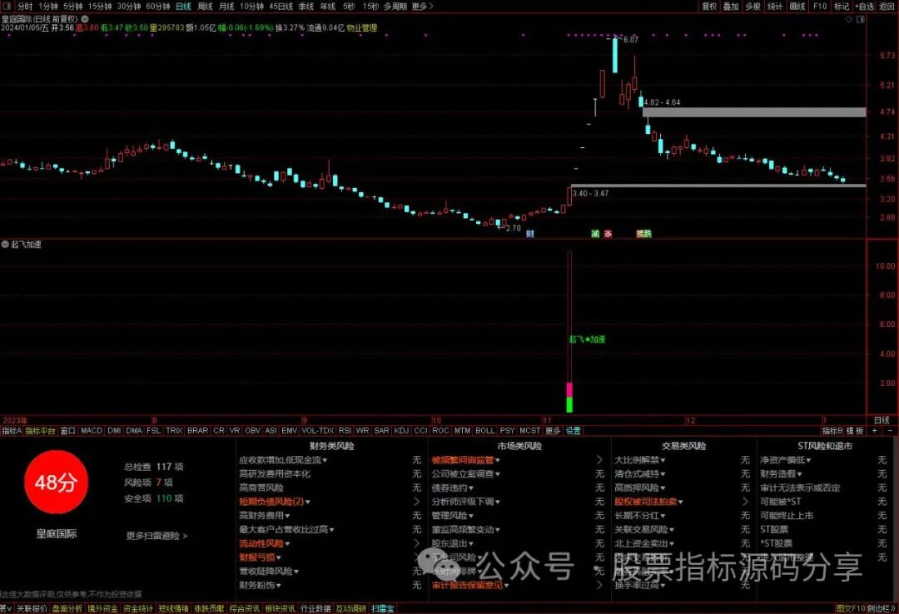Select the BOLL indicator
The width and height of the screenshot is (899, 614).
click(485, 430)
